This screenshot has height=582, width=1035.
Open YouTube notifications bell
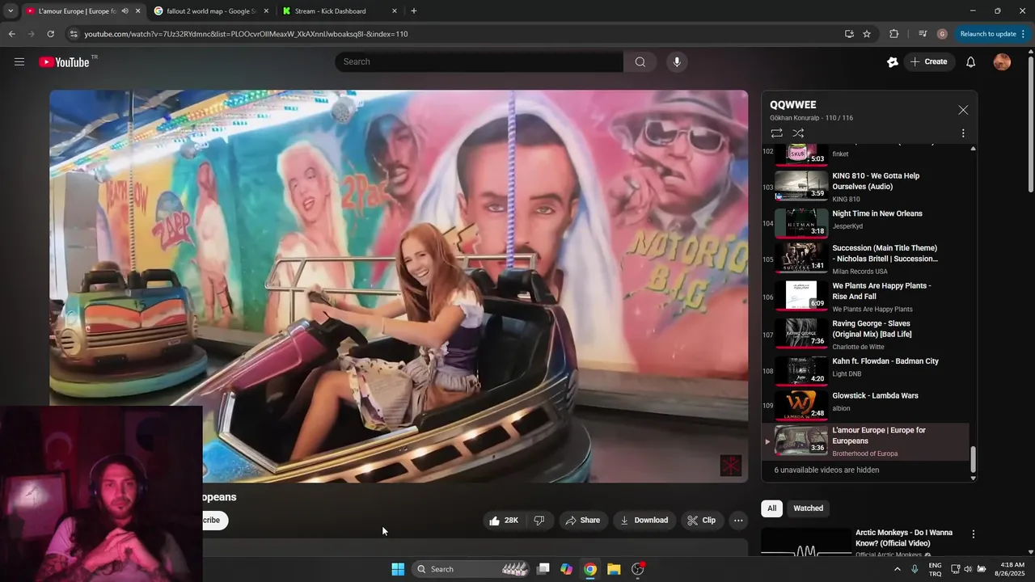pos(971,62)
